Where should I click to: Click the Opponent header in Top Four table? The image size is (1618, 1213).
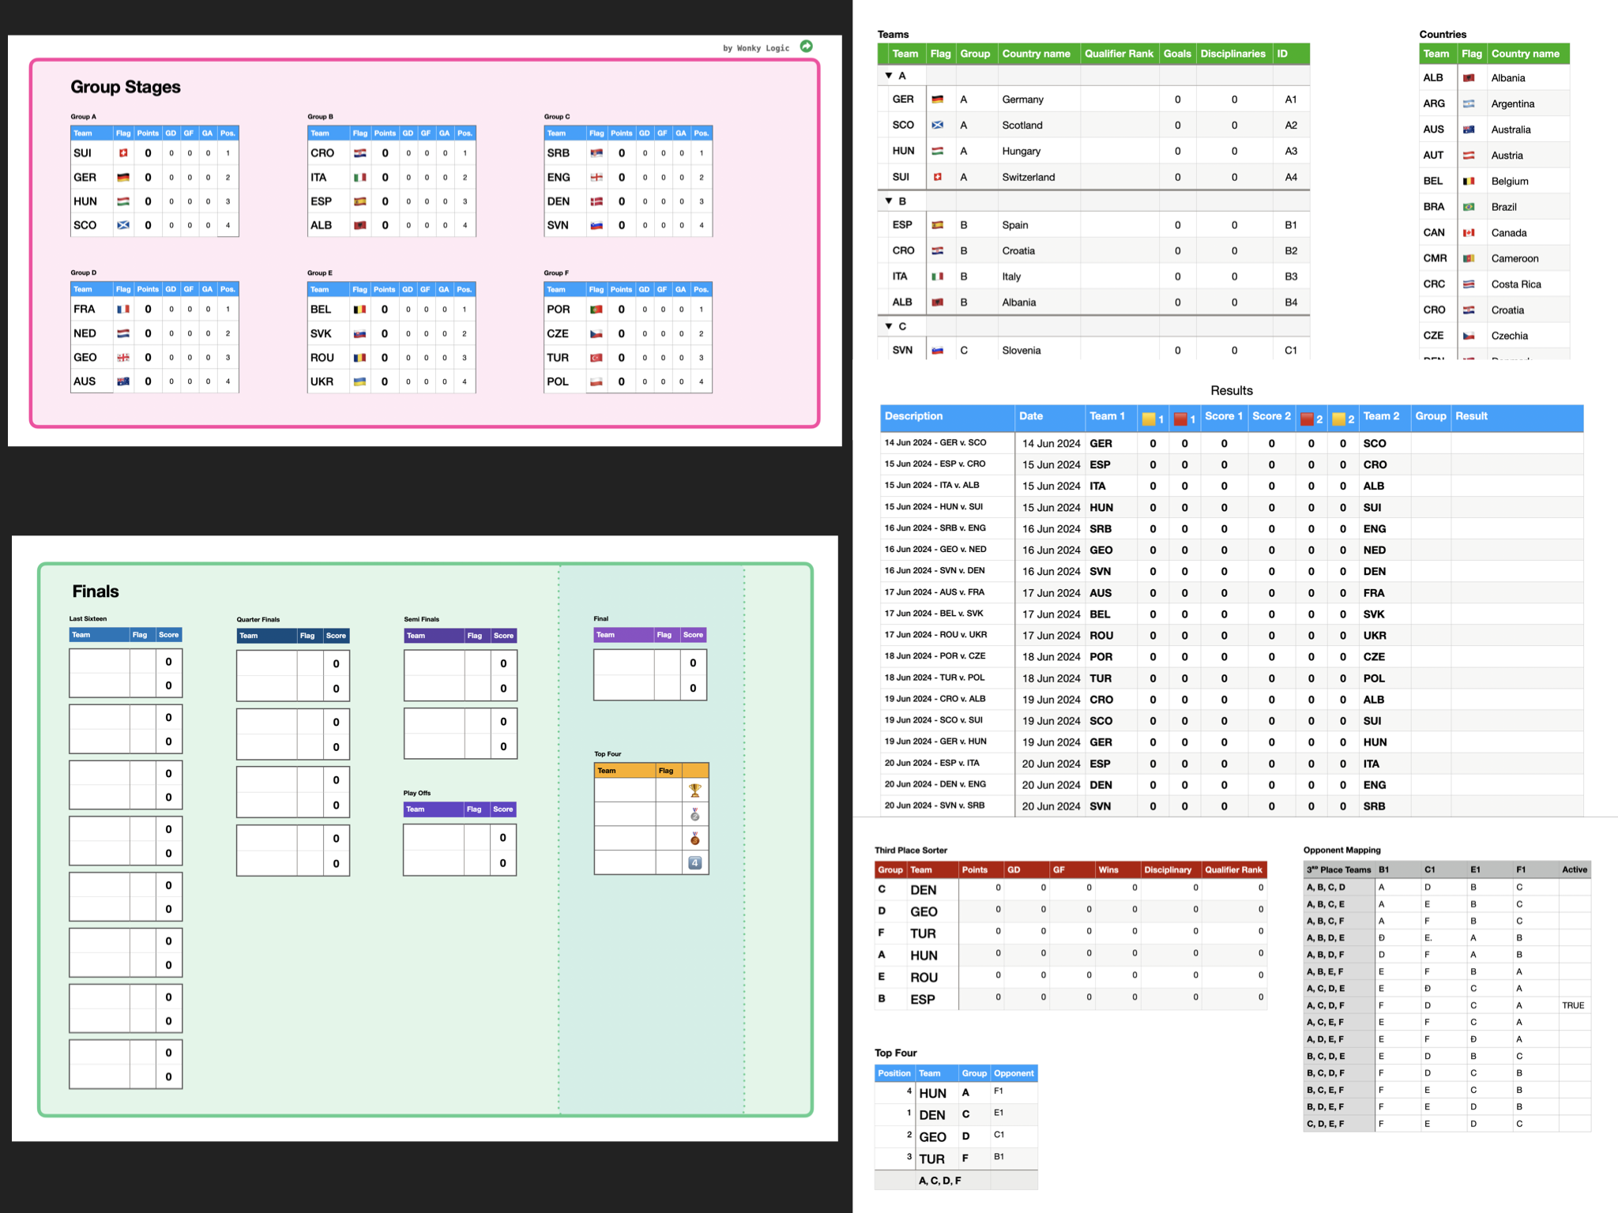1014,1073
